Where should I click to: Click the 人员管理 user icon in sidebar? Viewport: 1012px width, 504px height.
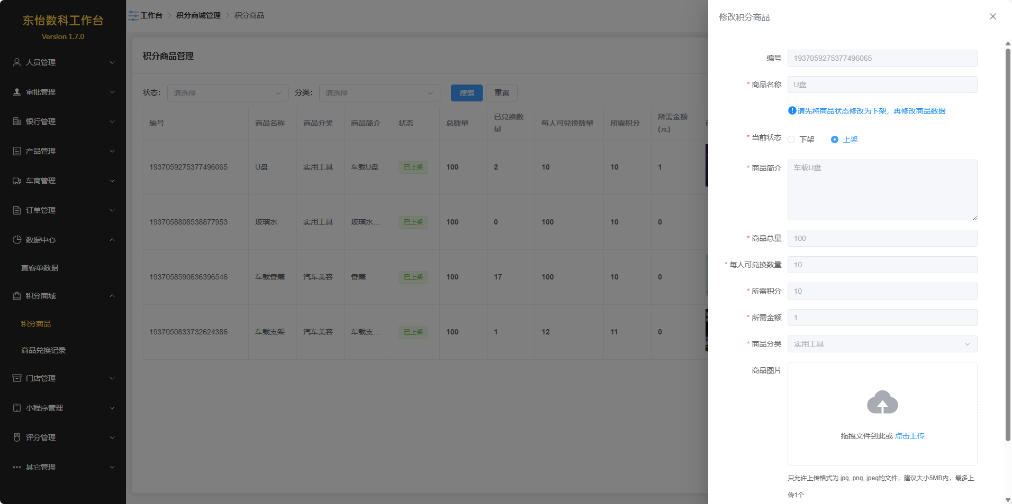(x=17, y=62)
